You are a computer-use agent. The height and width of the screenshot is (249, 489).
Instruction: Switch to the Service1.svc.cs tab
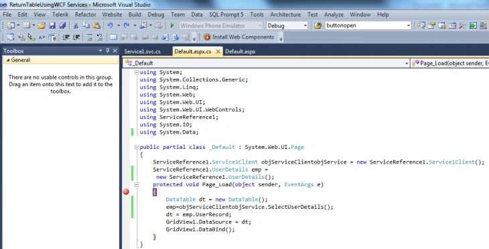(x=142, y=51)
